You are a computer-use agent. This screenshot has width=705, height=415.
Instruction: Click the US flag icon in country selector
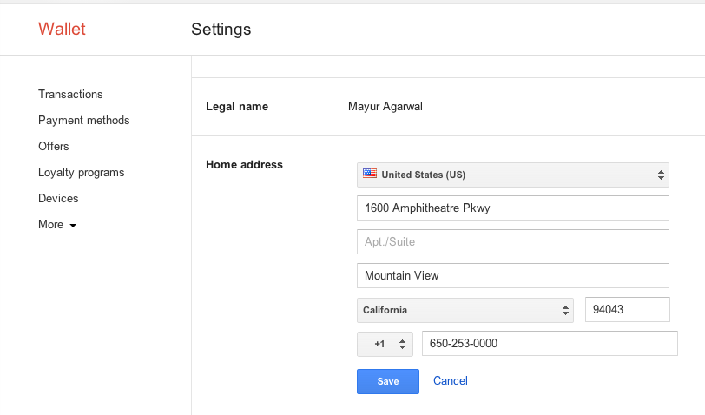(370, 174)
